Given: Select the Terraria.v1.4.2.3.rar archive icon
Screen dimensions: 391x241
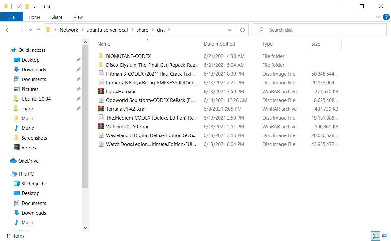Looking at the screenshot, I should point(101,109).
